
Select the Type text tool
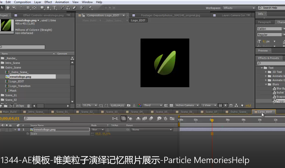54,8
